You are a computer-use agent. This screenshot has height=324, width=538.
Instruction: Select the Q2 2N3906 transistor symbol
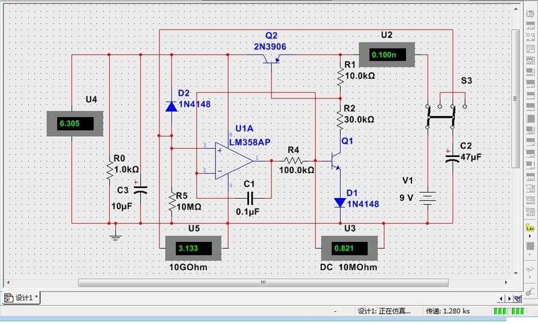point(271,59)
